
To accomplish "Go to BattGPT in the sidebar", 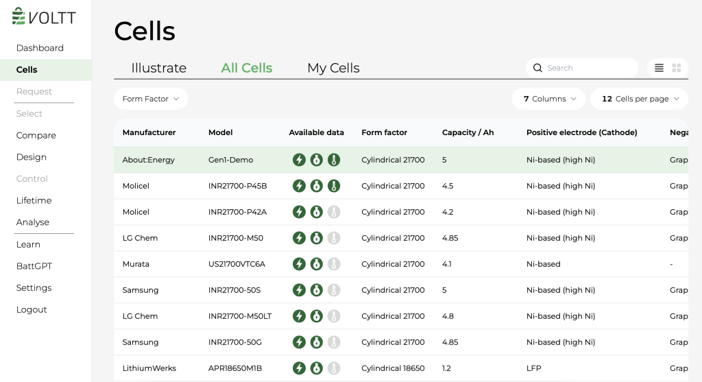I will tap(34, 266).
